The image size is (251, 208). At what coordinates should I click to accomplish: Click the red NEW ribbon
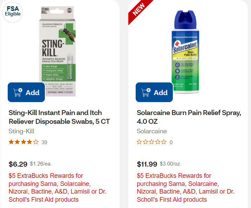[139, 10]
